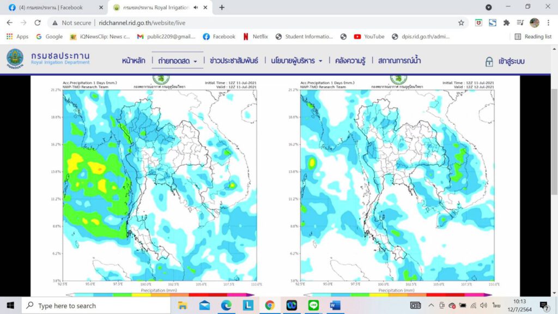Image resolution: width=558 pixels, height=314 pixels.
Task: Toggle the Thai input language indicator
Action: 496,305
